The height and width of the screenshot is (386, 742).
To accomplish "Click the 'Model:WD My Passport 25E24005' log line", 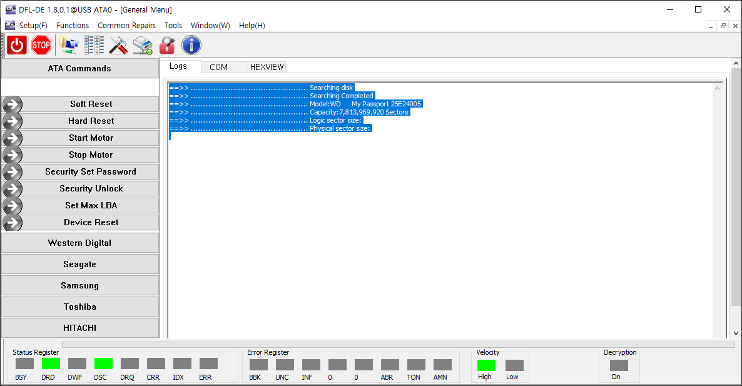I will point(295,104).
